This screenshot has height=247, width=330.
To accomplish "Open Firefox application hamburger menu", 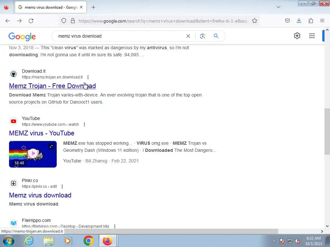I will [322, 21].
